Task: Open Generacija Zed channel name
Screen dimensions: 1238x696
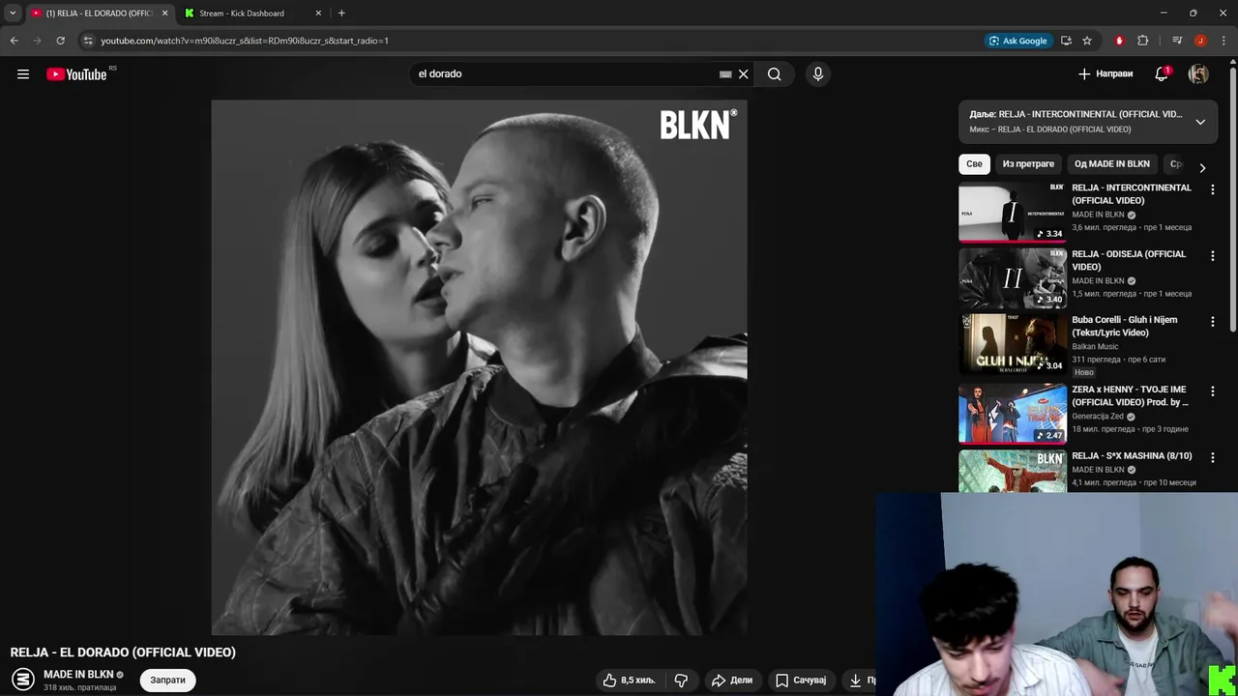Action: [x=1098, y=417]
